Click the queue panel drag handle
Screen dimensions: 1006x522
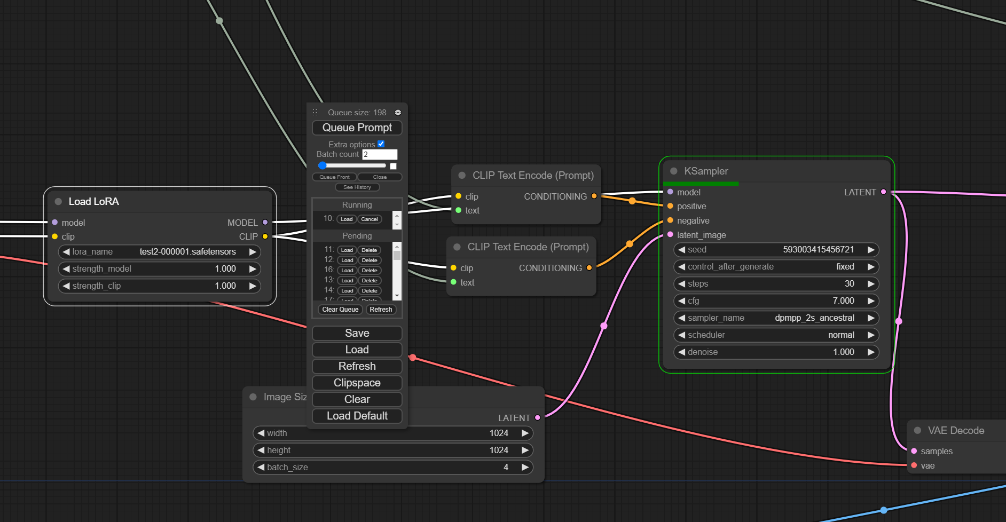click(315, 113)
